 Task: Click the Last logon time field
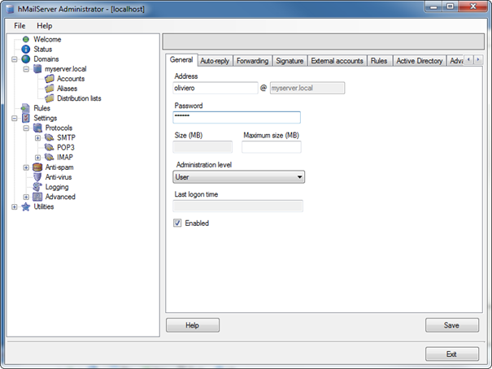point(237,206)
